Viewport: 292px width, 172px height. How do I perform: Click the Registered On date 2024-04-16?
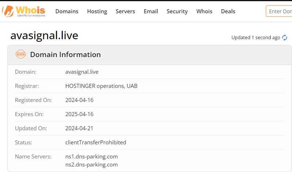tap(79, 100)
